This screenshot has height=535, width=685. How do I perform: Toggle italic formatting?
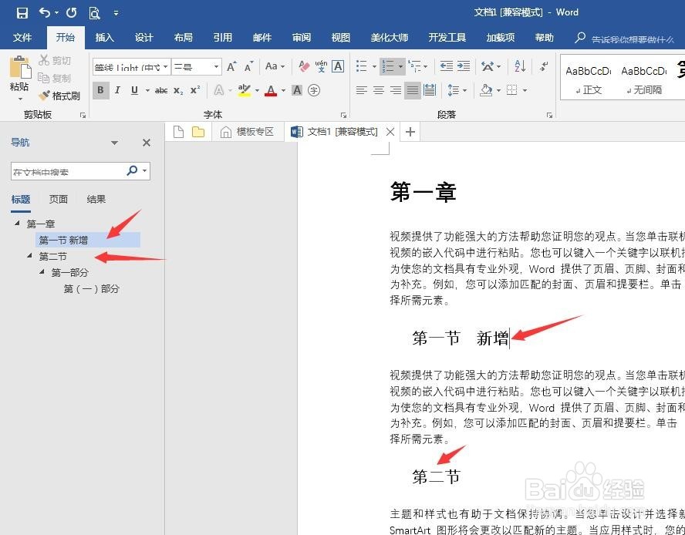[x=117, y=91]
